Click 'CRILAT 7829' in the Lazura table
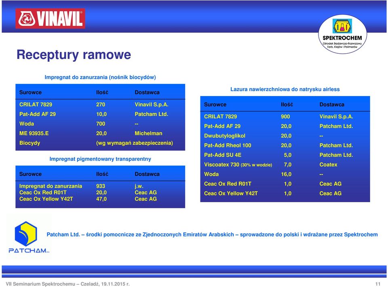 (221, 116)
